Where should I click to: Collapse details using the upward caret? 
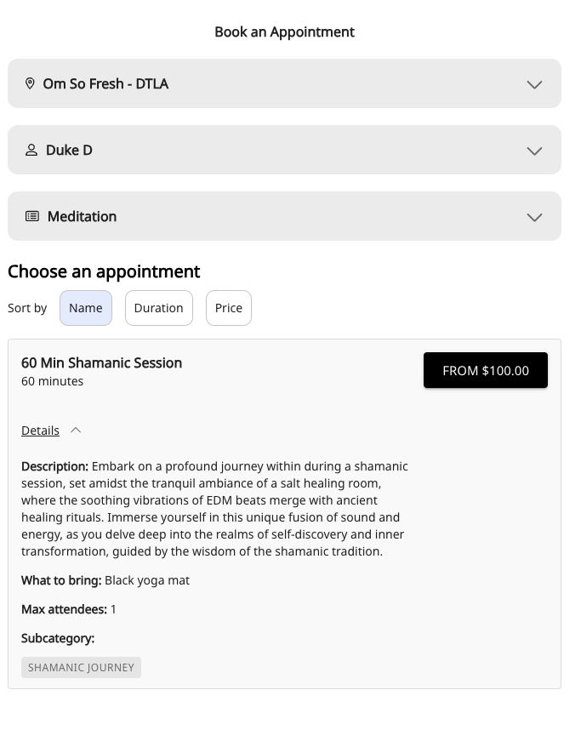pyautogui.click(x=76, y=431)
